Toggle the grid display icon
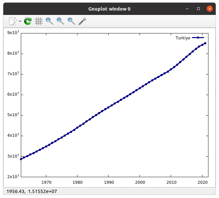Image resolution: width=219 pixels, height=198 pixels. [39, 21]
